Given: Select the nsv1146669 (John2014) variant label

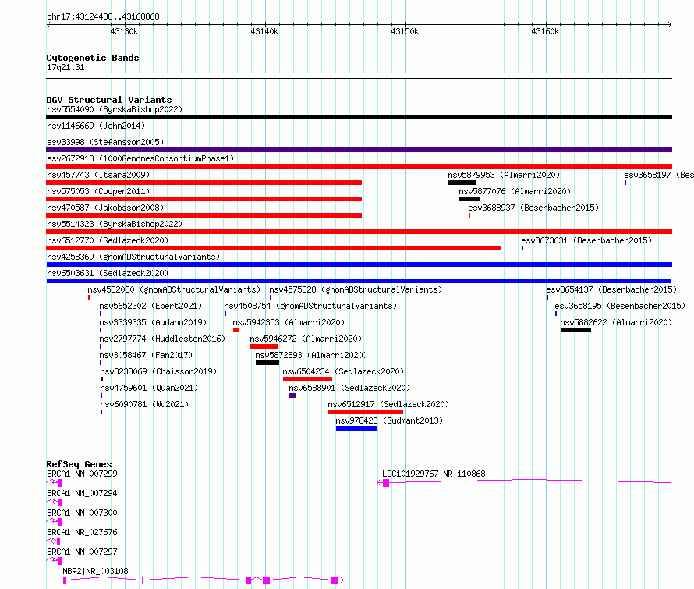Looking at the screenshot, I should pyautogui.click(x=96, y=126).
